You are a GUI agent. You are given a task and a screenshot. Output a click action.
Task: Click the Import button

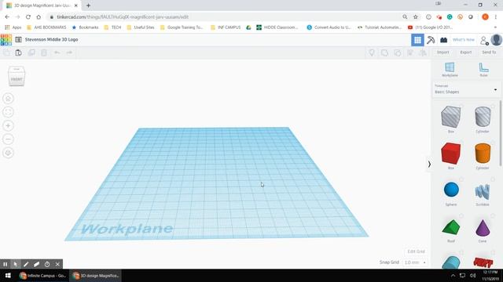coord(442,52)
